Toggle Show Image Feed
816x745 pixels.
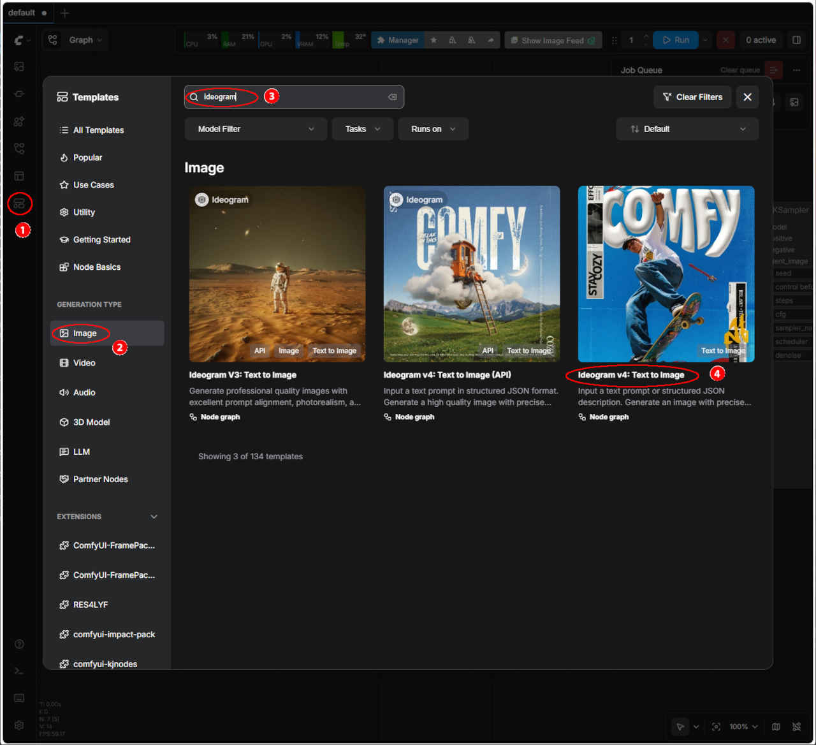553,40
